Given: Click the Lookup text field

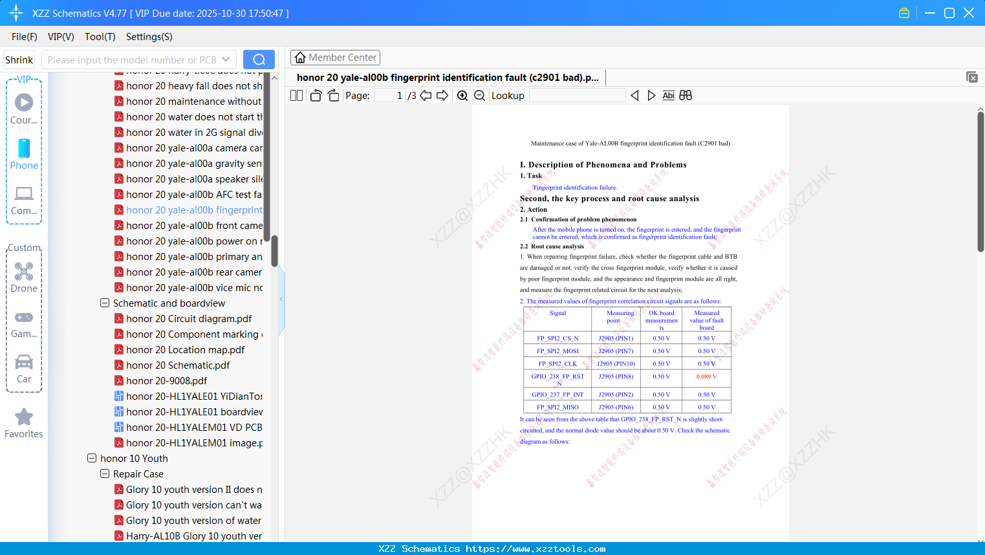Looking at the screenshot, I should pos(578,95).
